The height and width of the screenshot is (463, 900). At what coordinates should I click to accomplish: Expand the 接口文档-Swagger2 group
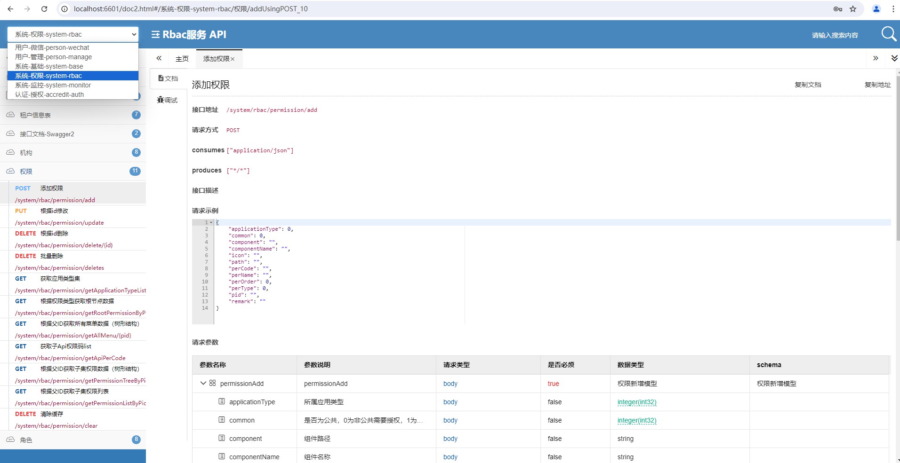click(x=73, y=133)
